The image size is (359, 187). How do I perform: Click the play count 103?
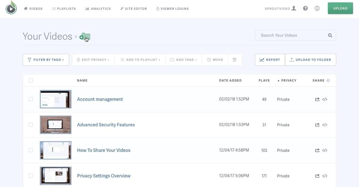tap(264, 150)
